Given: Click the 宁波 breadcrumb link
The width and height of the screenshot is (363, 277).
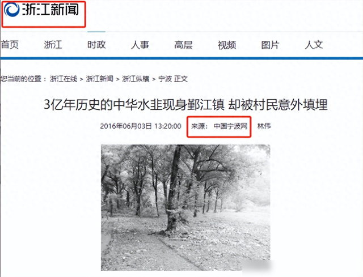Looking at the screenshot, I should coord(165,79).
